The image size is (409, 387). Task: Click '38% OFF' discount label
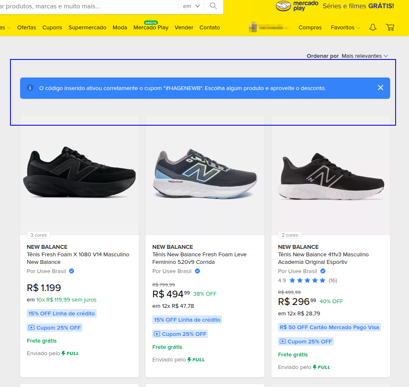tap(205, 294)
